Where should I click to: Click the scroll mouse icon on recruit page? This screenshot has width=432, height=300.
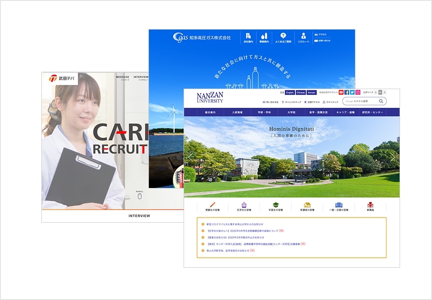[139, 196]
